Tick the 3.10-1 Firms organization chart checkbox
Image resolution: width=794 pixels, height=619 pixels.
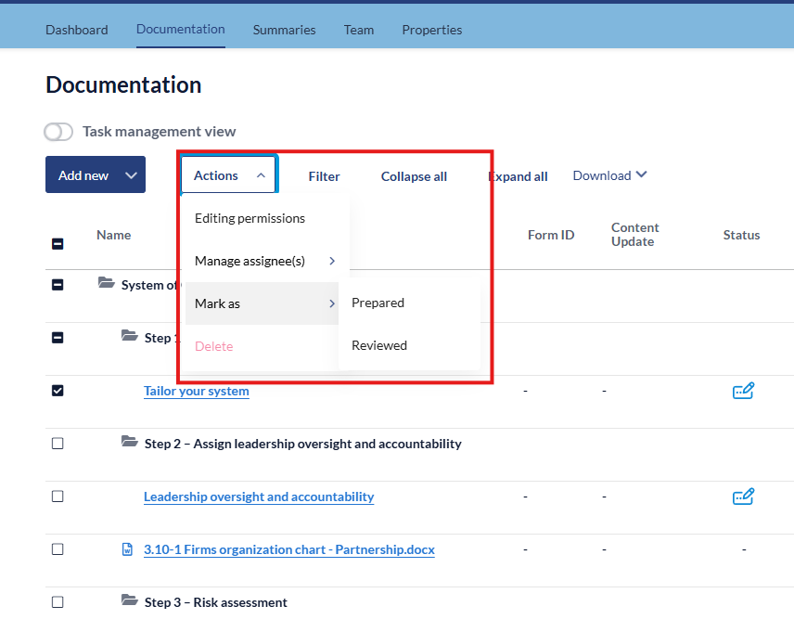(58, 549)
